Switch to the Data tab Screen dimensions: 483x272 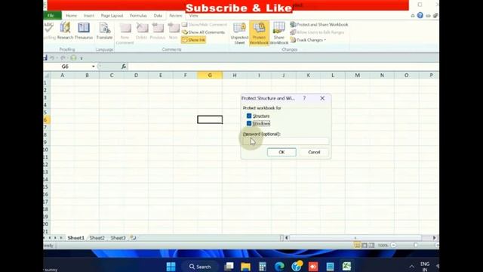point(158,15)
